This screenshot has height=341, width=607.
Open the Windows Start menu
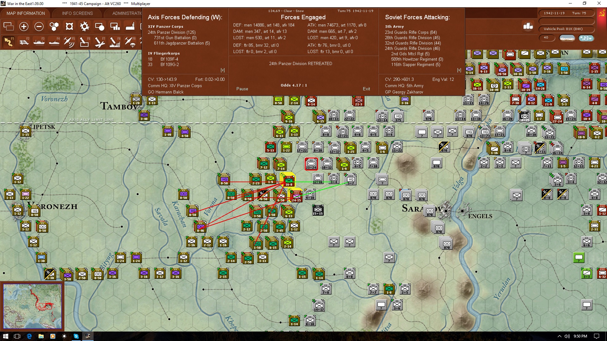(x=5, y=336)
